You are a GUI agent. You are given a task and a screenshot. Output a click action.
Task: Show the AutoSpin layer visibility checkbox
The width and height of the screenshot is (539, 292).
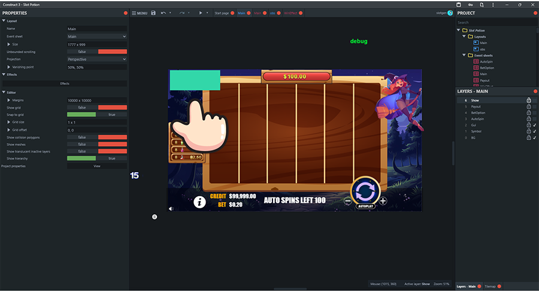pos(535,119)
